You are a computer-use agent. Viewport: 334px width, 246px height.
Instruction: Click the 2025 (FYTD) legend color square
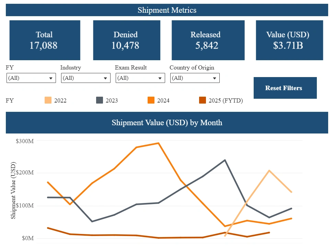pyautogui.click(x=203, y=100)
